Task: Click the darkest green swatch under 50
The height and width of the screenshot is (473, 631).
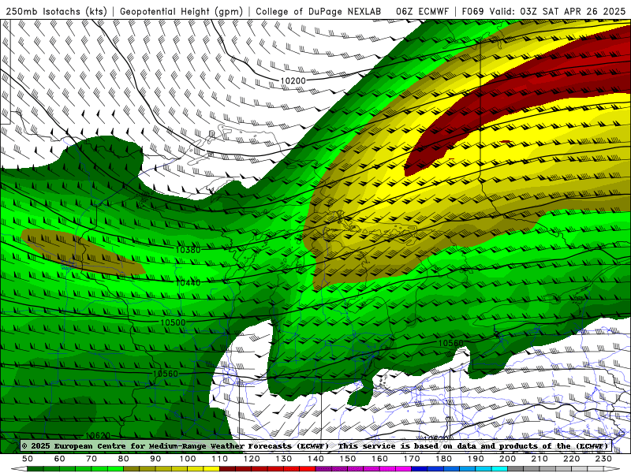Action: (35, 469)
